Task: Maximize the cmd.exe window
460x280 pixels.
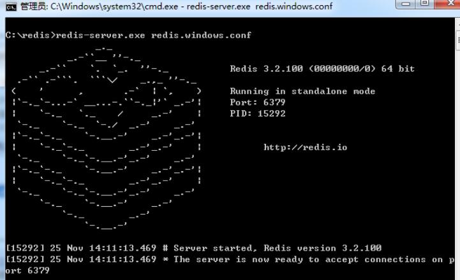Action: click(x=424, y=4)
